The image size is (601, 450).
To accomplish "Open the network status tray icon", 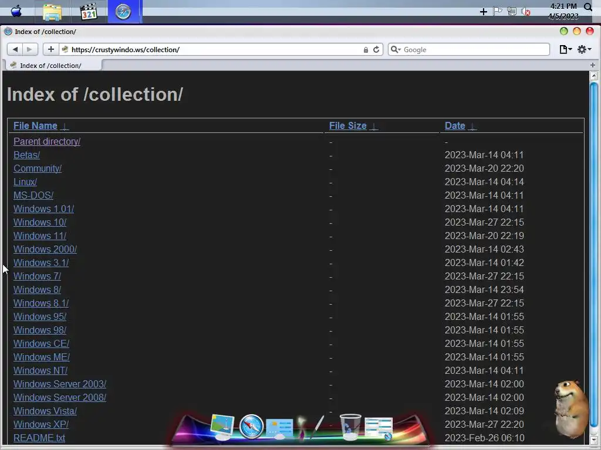I will (512, 12).
